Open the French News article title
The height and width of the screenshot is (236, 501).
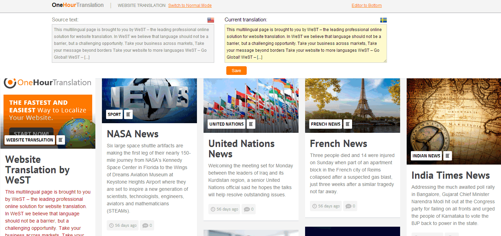coord(339,144)
